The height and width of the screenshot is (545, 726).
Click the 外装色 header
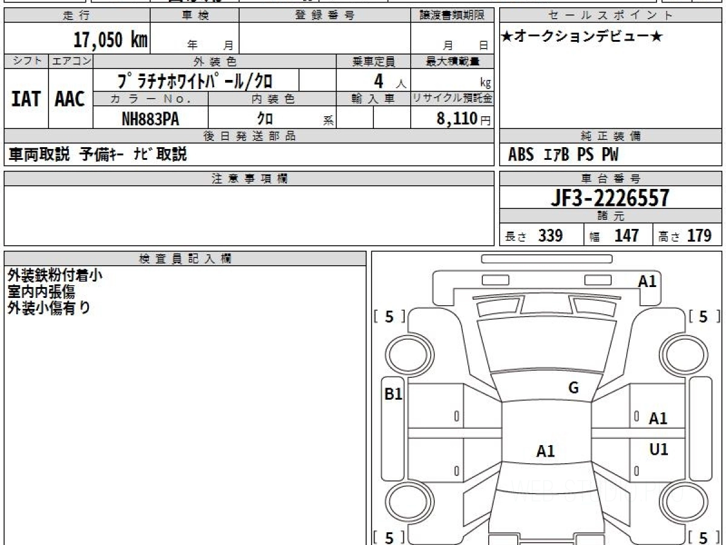pyautogui.click(x=215, y=62)
